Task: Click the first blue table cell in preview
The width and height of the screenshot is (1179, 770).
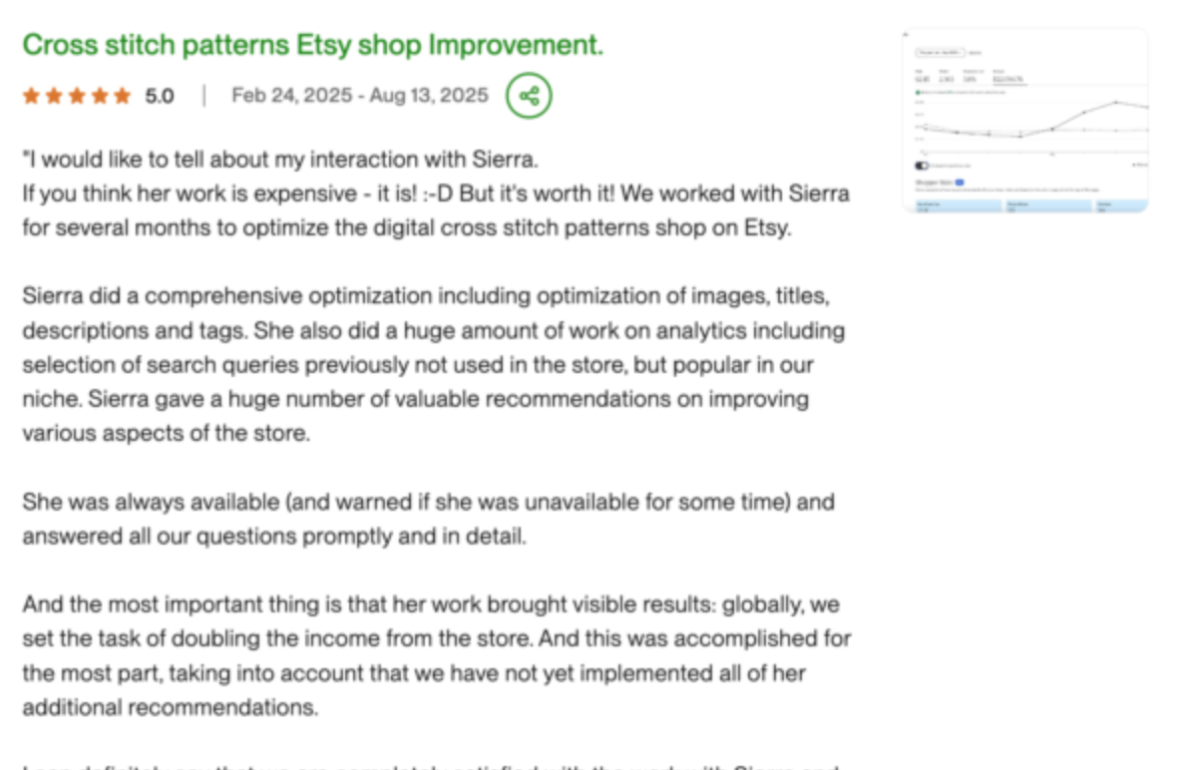Action: pyautogui.click(x=958, y=204)
